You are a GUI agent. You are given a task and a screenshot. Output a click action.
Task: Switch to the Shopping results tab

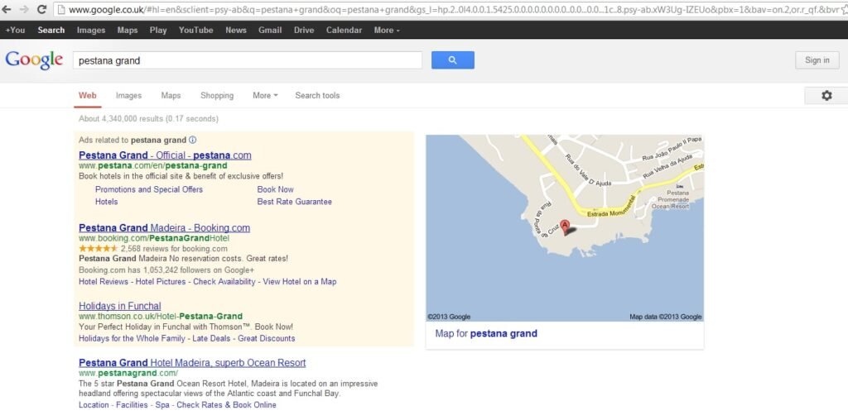click(217, 96)
